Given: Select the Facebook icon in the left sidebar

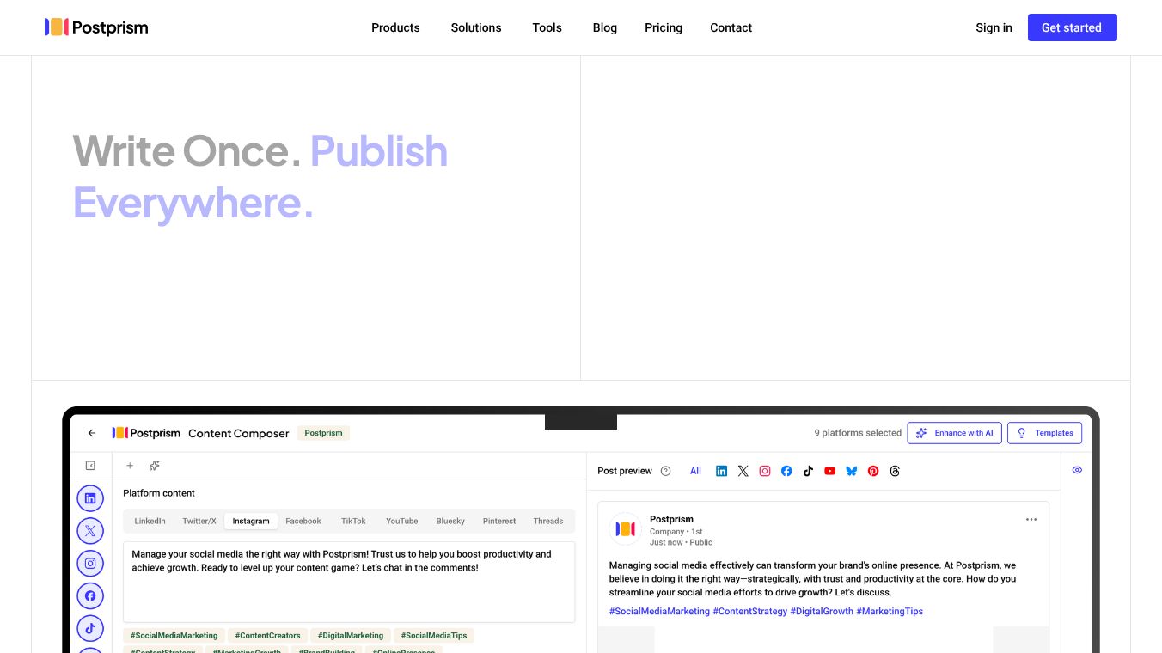Looking at the screenshot, I should click(x=90, y=595).
